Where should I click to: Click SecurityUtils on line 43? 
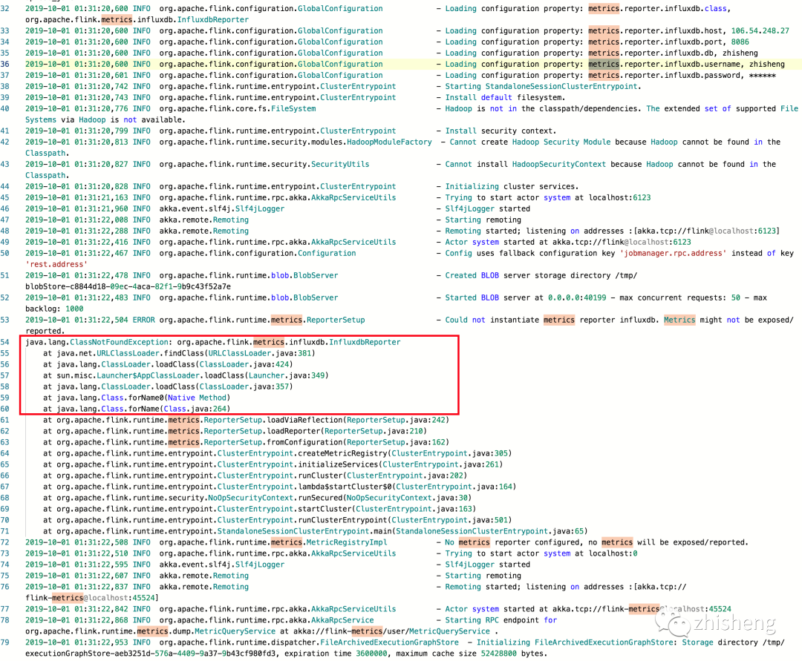tap(340, 165)
